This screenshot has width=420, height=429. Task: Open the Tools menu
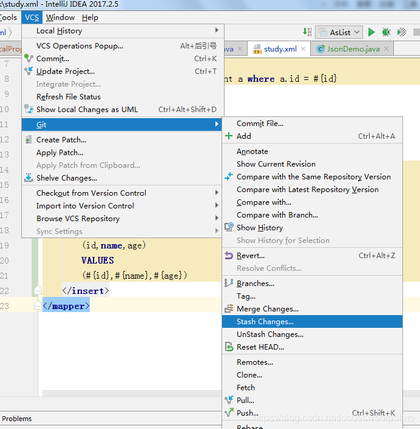coord(8,18)
